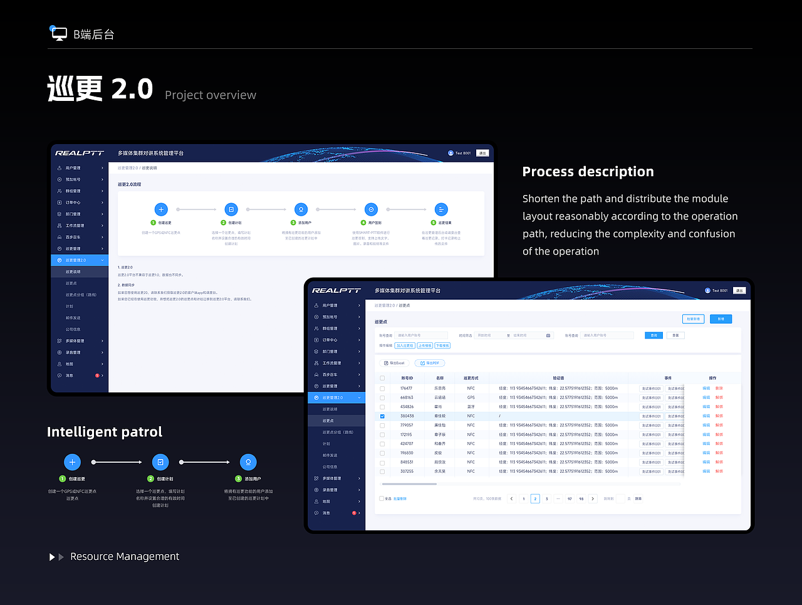Check the checkbox for row 779057

click(x=382, y=425)
